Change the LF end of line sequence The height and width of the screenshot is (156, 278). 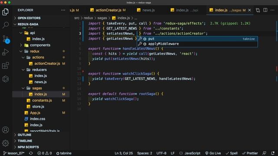172,153
